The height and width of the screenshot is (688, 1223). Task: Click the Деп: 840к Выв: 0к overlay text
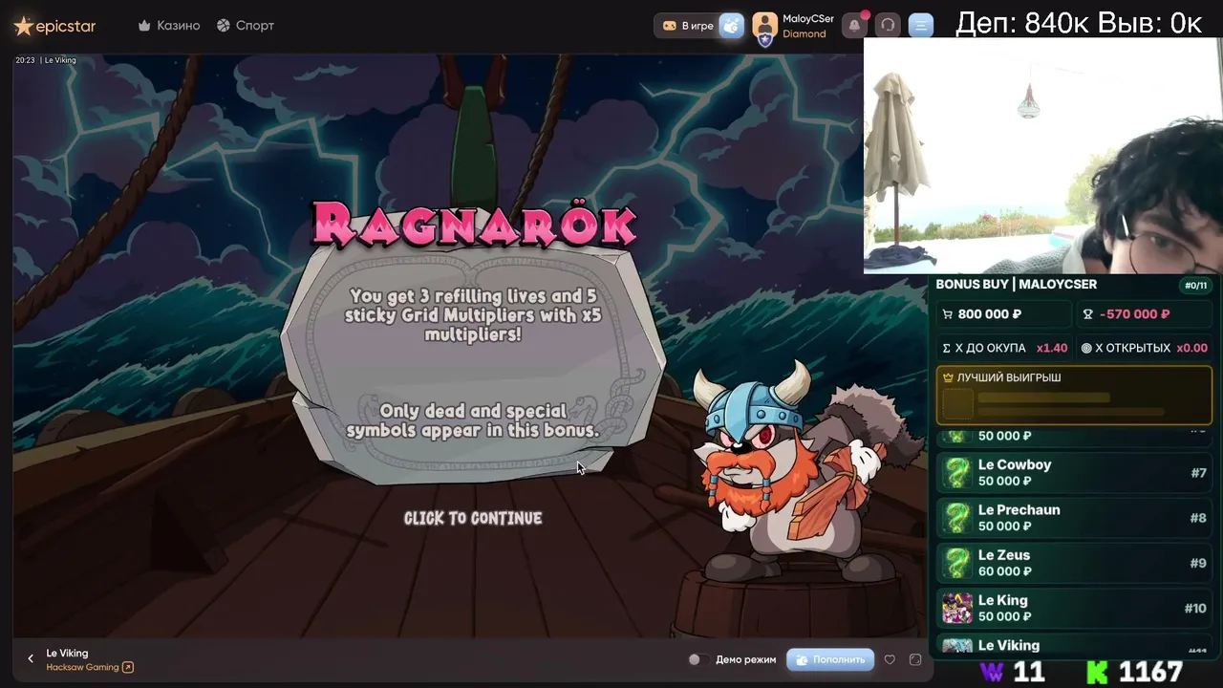pyautogui.click(x=1080, y=23)
